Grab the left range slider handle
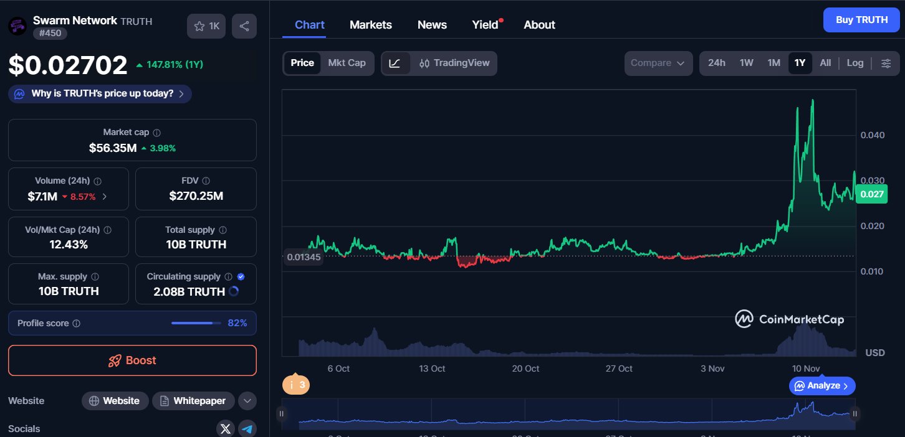Image resolution: width=905 pixels, height=437 pixels. pyautogui.click(x=282, y=413)
